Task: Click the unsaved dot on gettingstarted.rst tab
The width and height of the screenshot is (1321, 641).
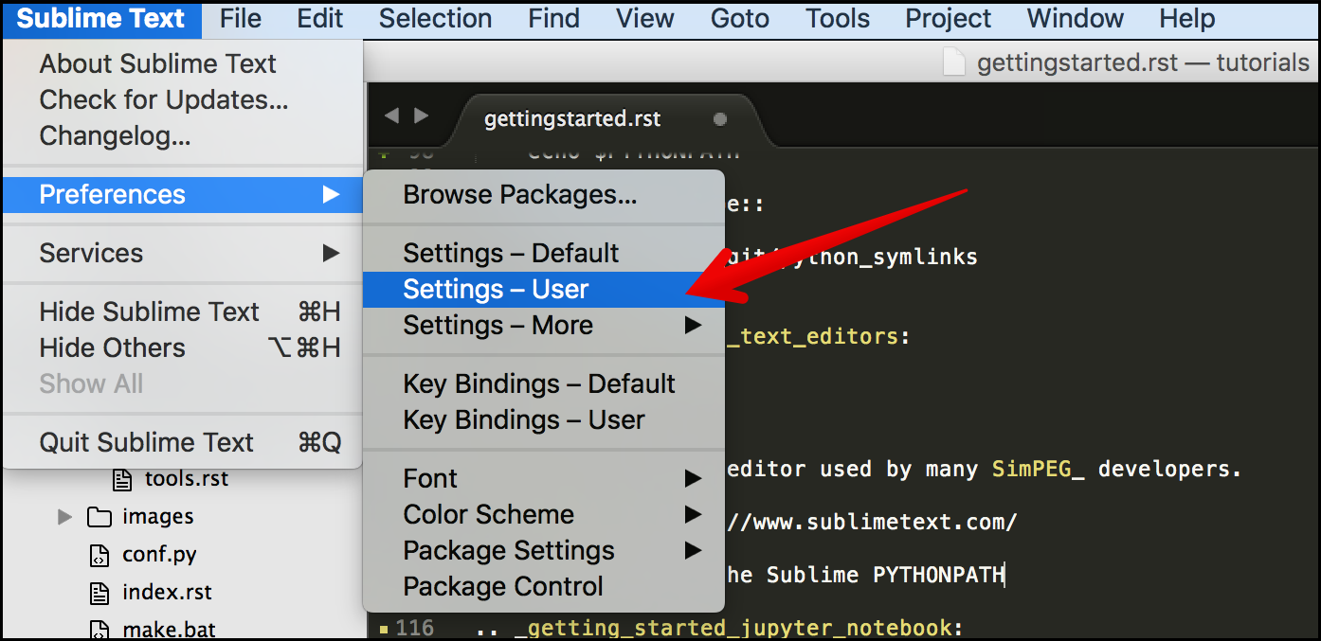Action: 720,119
